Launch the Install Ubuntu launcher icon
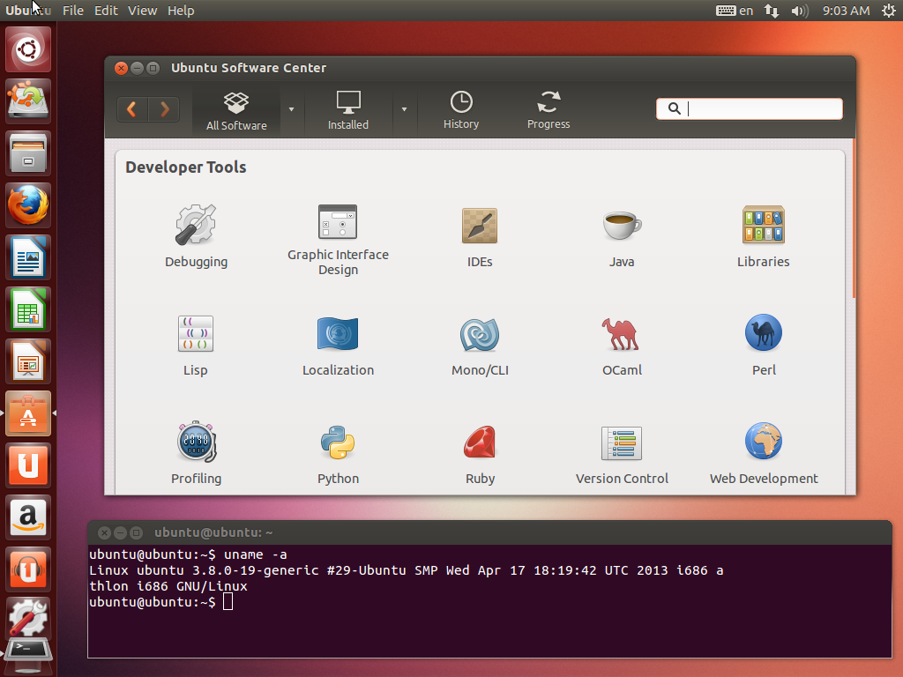Image resolution: width=903 pixels, height=677 pixels. coord(28,101)
